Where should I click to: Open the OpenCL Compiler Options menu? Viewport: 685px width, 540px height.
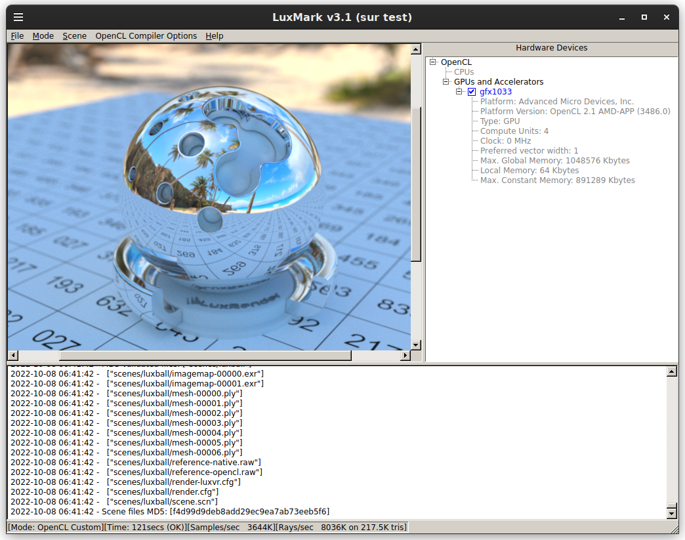pos(146,35)
